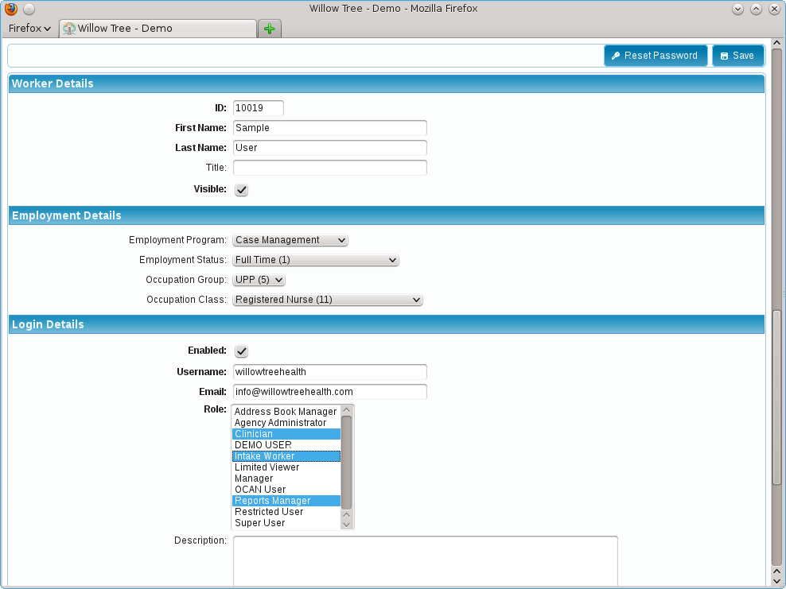Toggle the Enabled login checkbox
The width and height of the screenshot is (786, 589).
click(x=242, y=351)
